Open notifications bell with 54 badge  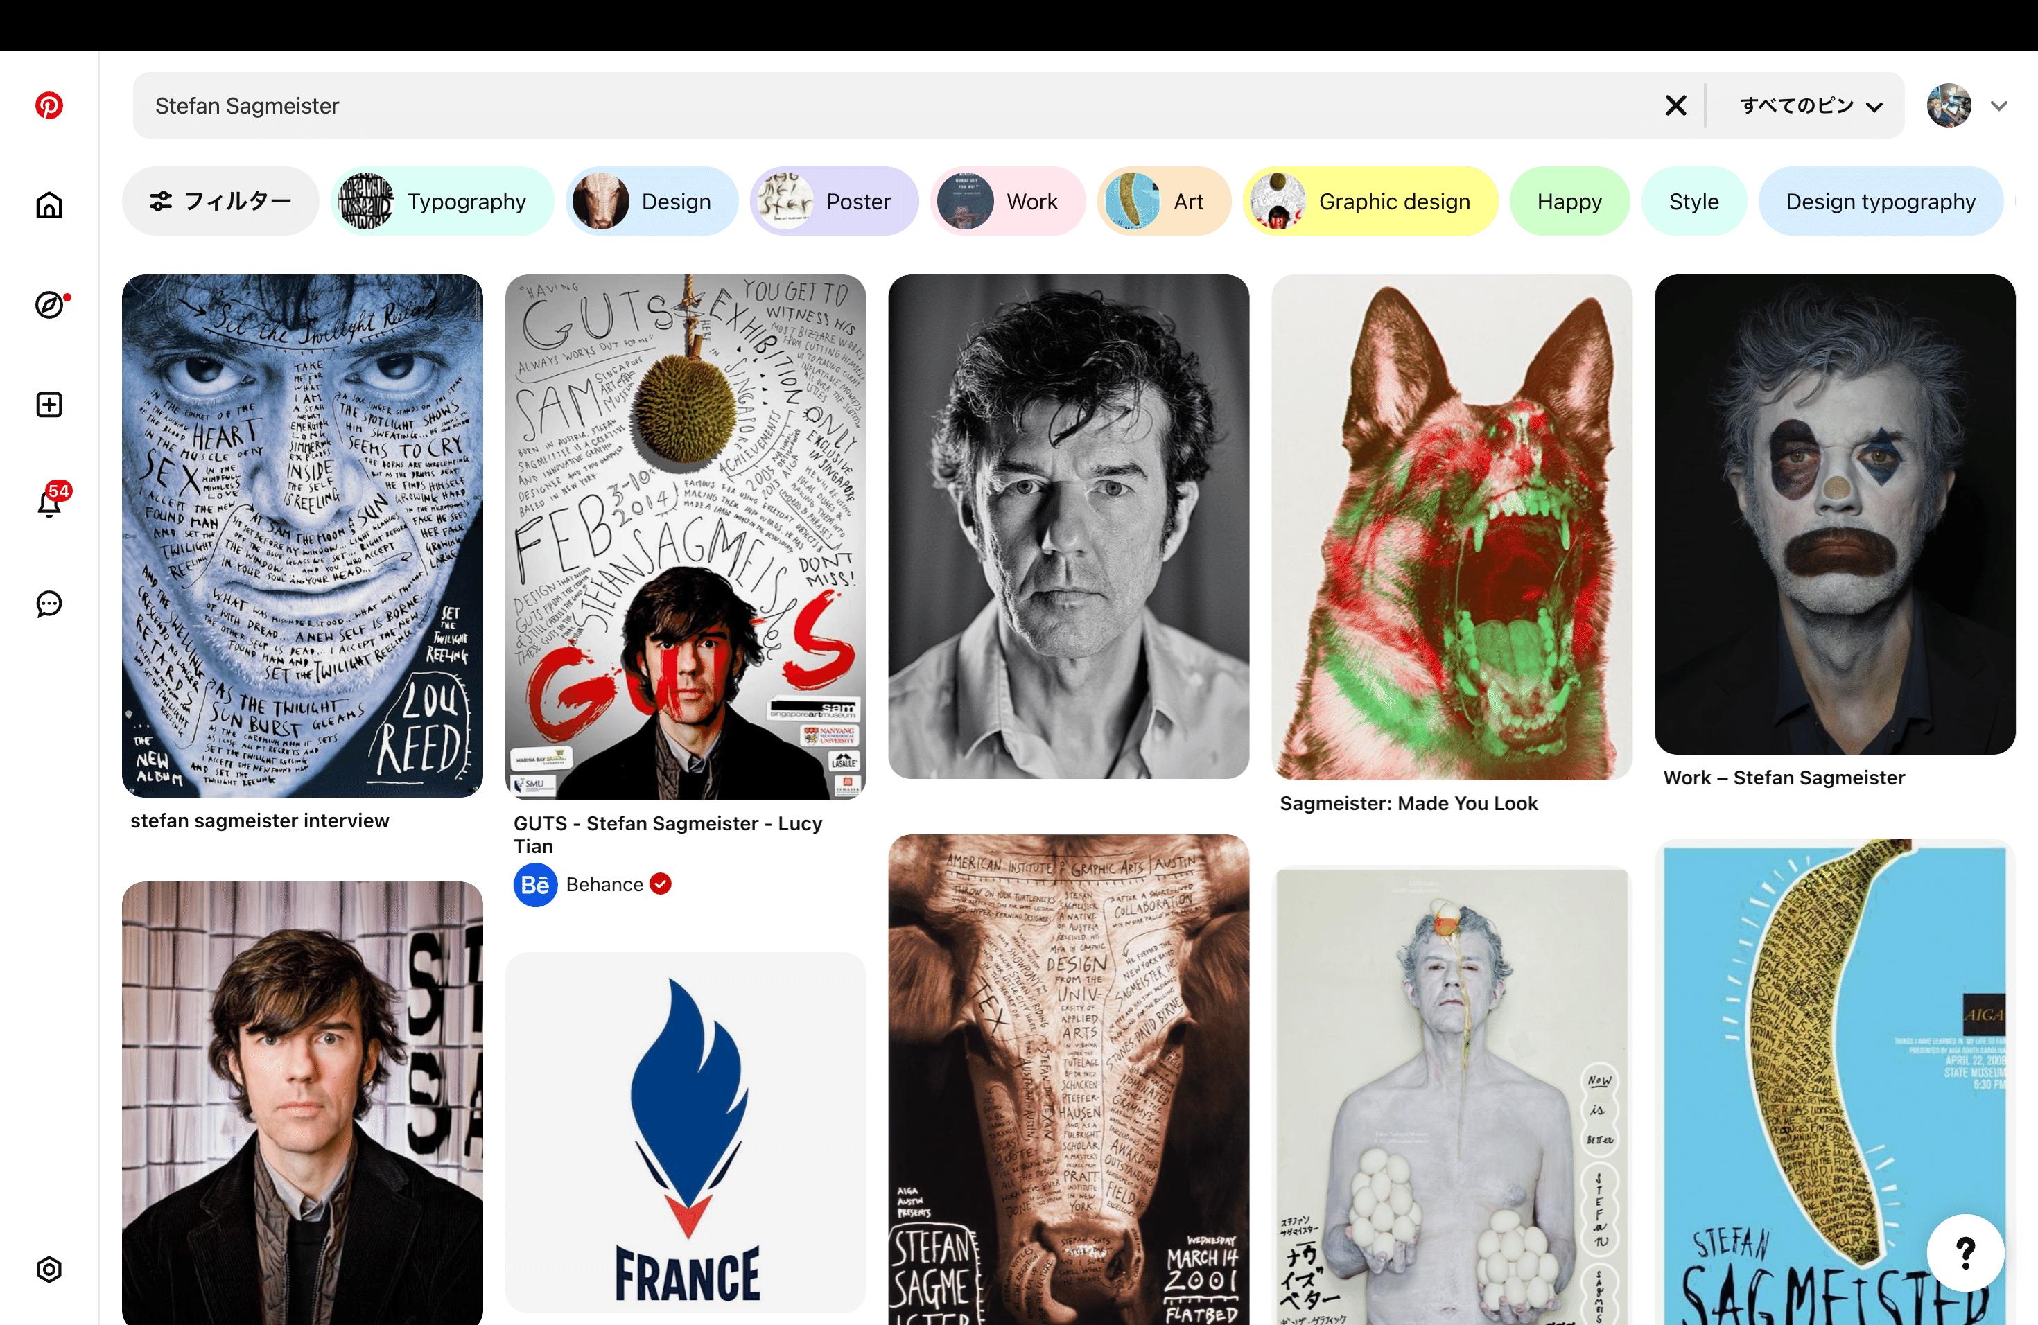49,503
